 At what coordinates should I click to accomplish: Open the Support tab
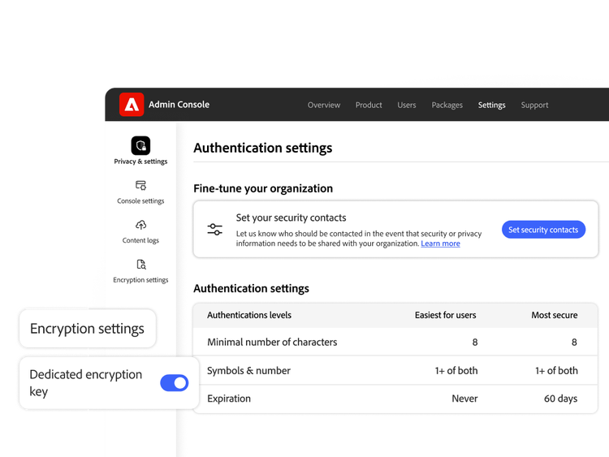(534, 105)
